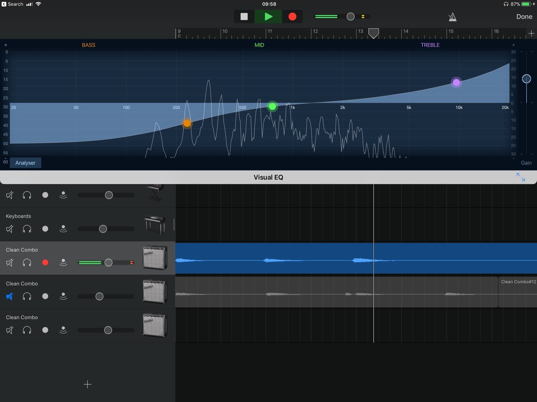Solo the Keyboards track with headphones

click(27, 229)
